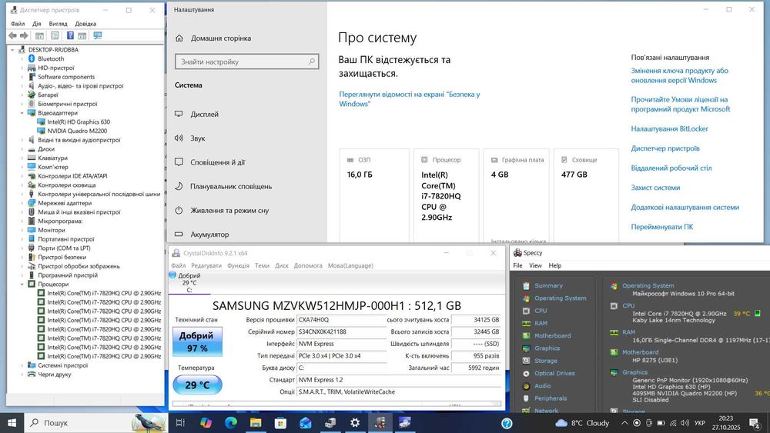Image resolution: width=770 pixels, height=433 pixels.
Task: Open Audio section in Speccy sidebar
Action: click(542, 386)
